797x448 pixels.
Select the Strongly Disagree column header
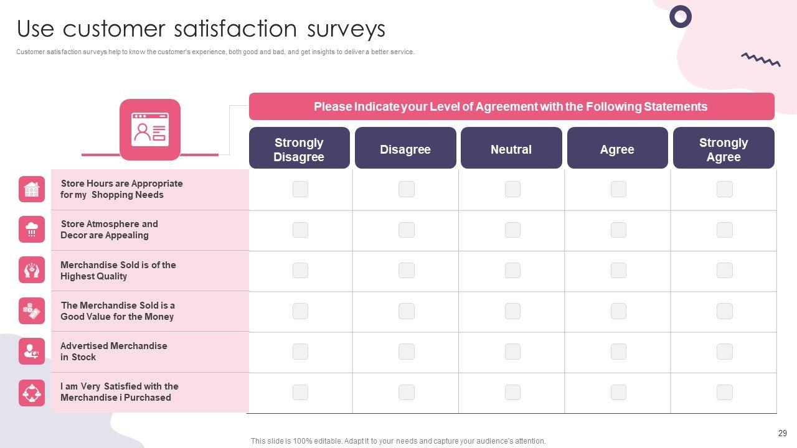(x=299, y=148)
